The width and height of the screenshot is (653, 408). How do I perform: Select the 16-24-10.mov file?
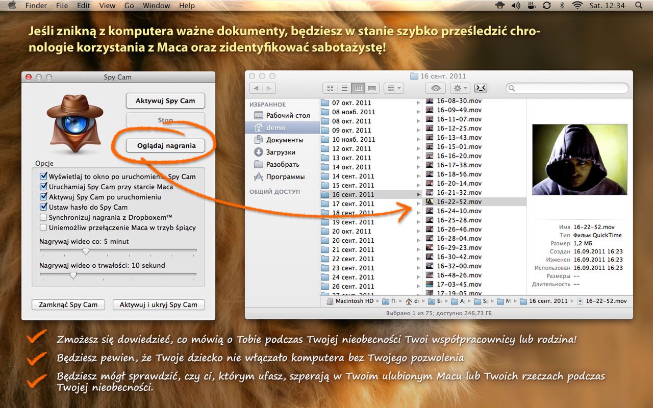pos(475,211)
